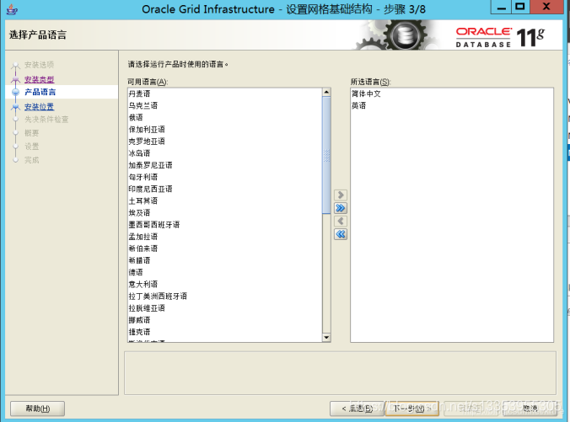The image size is (570, 422).
Task: Select the 产品语言 step in sidebar
Action: (x=40, y=93)
